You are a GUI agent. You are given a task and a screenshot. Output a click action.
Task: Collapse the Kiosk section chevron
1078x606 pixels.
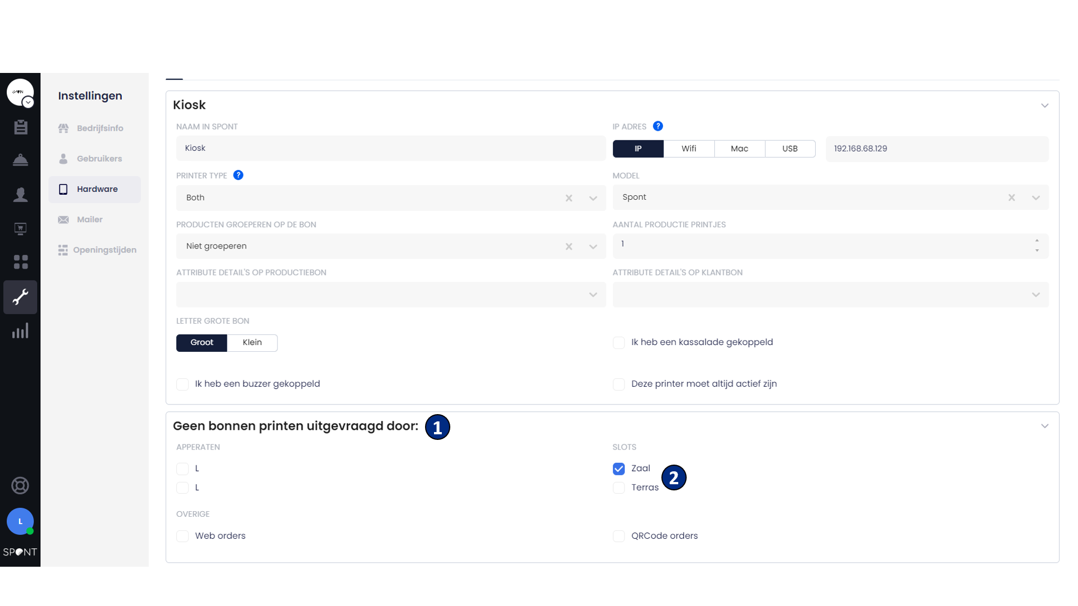coord(1044,105)
